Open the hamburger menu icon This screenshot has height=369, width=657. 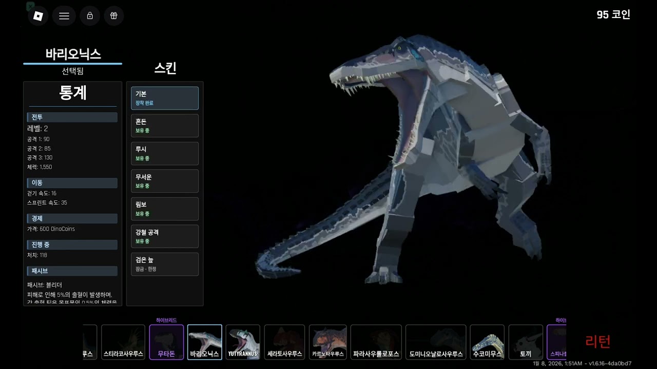64,16
